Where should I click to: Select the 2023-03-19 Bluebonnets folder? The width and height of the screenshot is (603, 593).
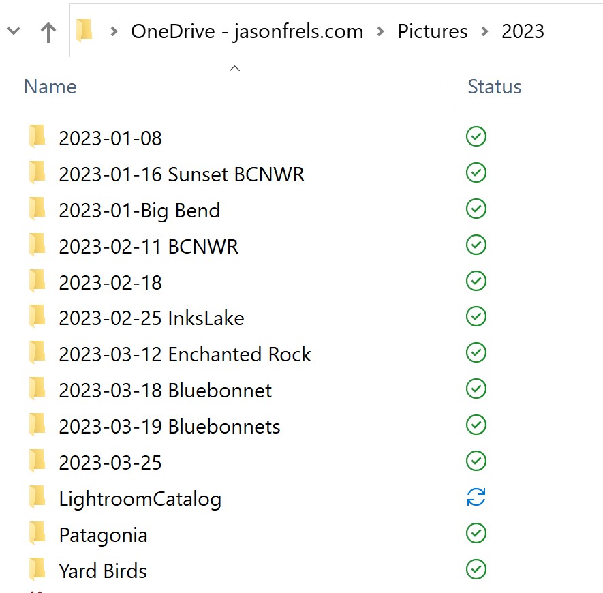coord(170,426)
